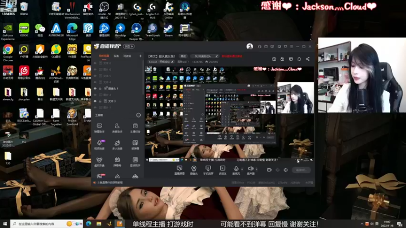Viewport: 406px width, 228px height.
Task: Open the 多人连麦 multi-user mic tool
Action: click(x=117, y=145)
